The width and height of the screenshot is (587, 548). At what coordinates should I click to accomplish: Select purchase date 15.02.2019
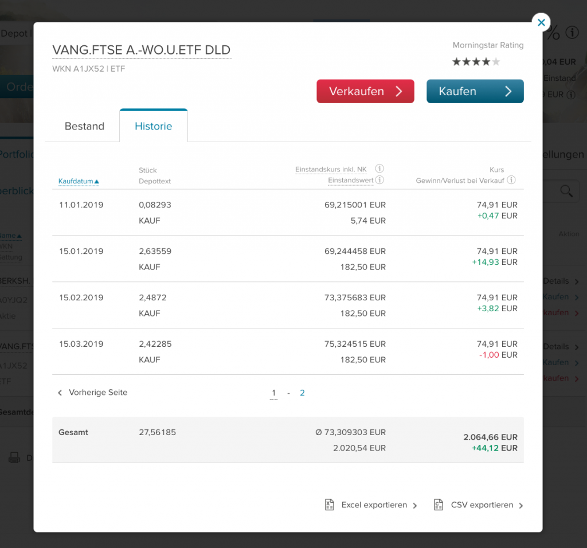(81, 298)
